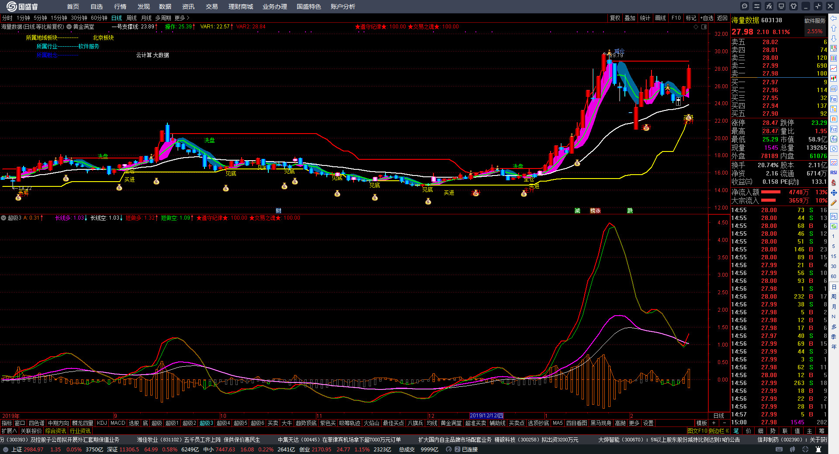The height and width of the screenshot is (454, 839).
Task: Open the 行情 menu
Action: pos(120,7)
